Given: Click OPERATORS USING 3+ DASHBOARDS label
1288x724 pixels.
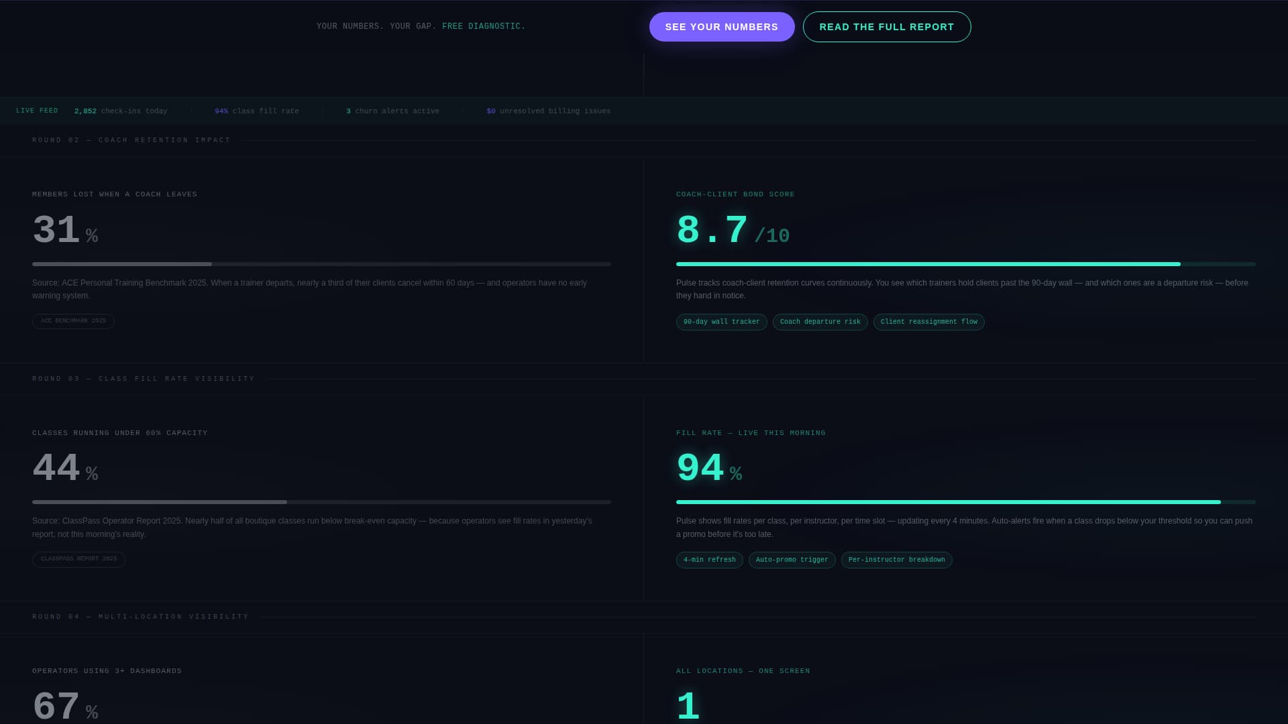Looking at the screenshot, I should click(x=107, y=671).
